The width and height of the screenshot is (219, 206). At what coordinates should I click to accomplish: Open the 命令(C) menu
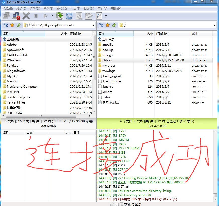click(62, 9)
